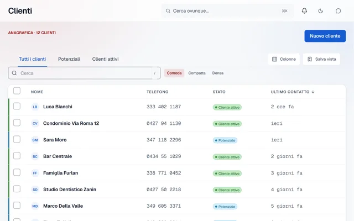Click Cliente attivo badge for Bar Centrale

[227, 157]
